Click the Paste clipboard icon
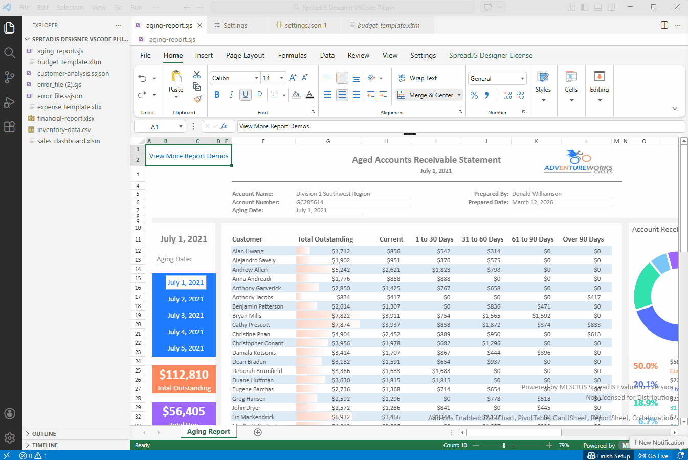Screen dimensions: 688x460 (176, 76)
